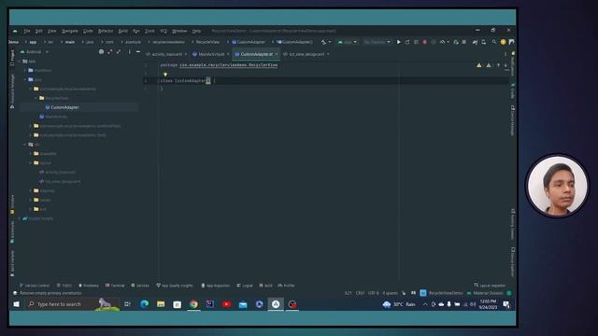Click the Search Everywhere magnifier icon
Image resolution: width=598 pixels, height=336 pixels.
(494, 42)
